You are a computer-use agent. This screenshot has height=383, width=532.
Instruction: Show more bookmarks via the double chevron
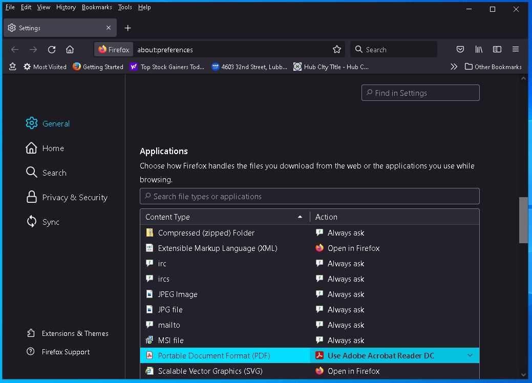click(x=454, y=67)
